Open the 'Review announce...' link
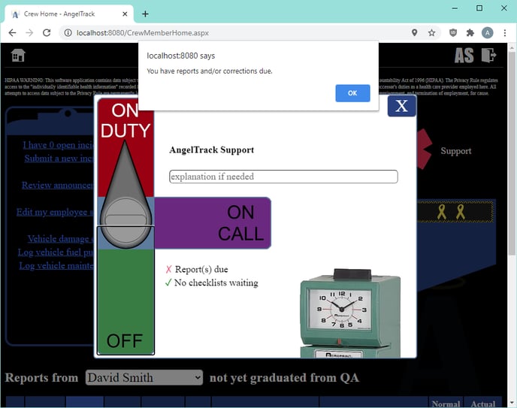This screenshot has height=408, width=517. coord(58,185)
